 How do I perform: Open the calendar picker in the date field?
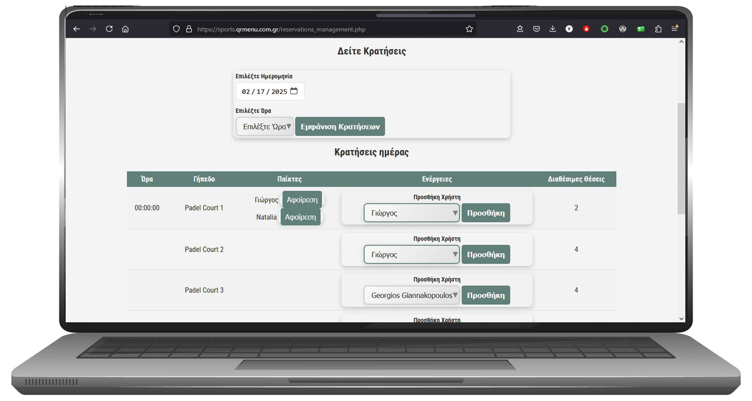click(294, 91)
